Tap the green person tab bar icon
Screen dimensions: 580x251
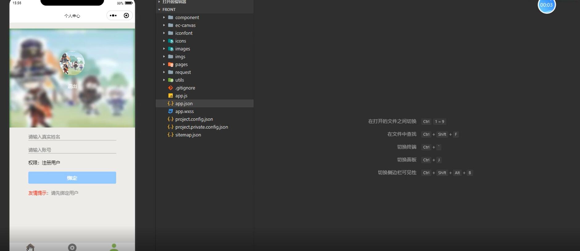point(114,247)
